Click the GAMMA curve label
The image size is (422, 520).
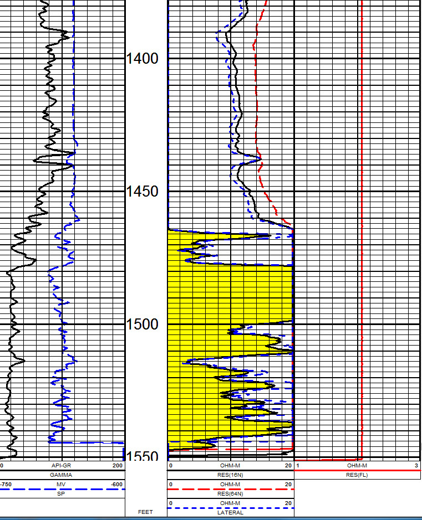pos(62,475)
